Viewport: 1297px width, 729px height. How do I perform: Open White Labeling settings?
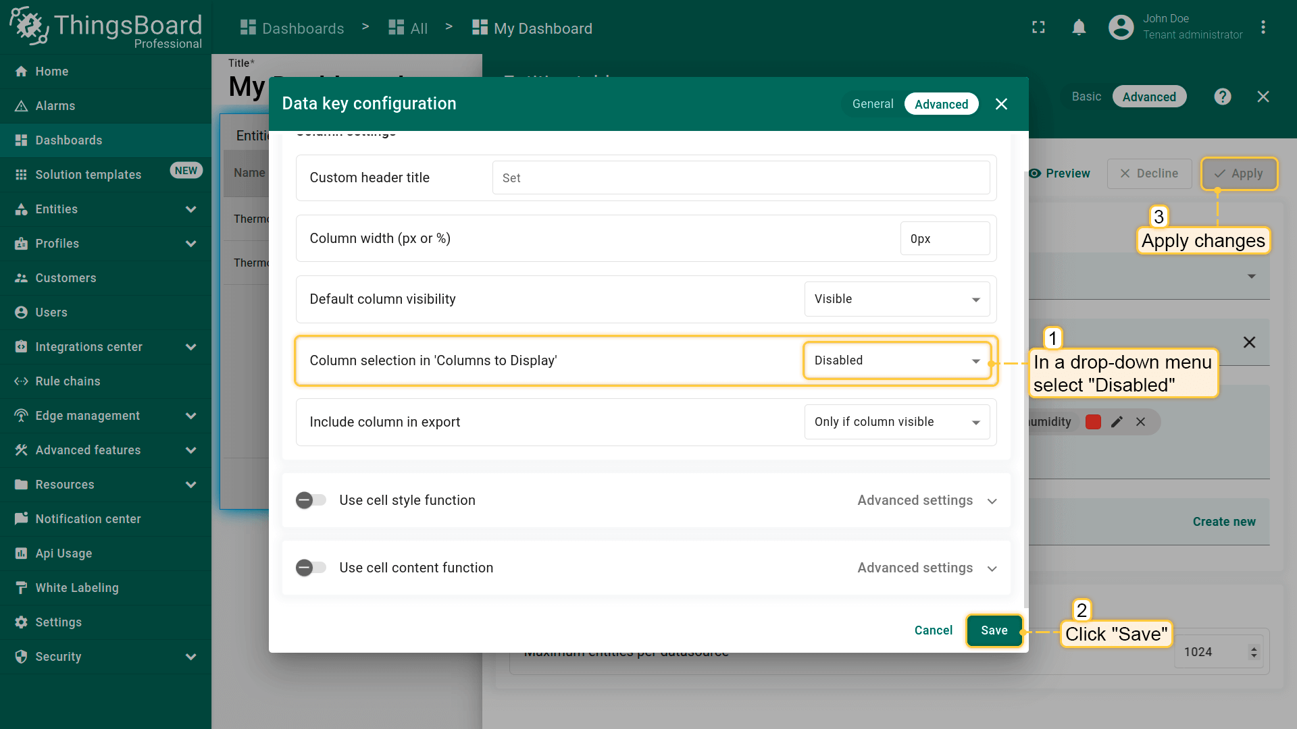(77, 588)
